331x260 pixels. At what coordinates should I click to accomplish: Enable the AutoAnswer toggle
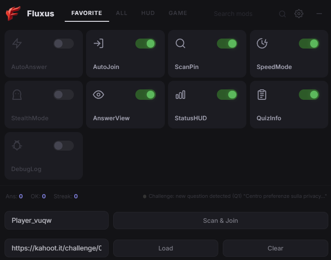point(63,44)
